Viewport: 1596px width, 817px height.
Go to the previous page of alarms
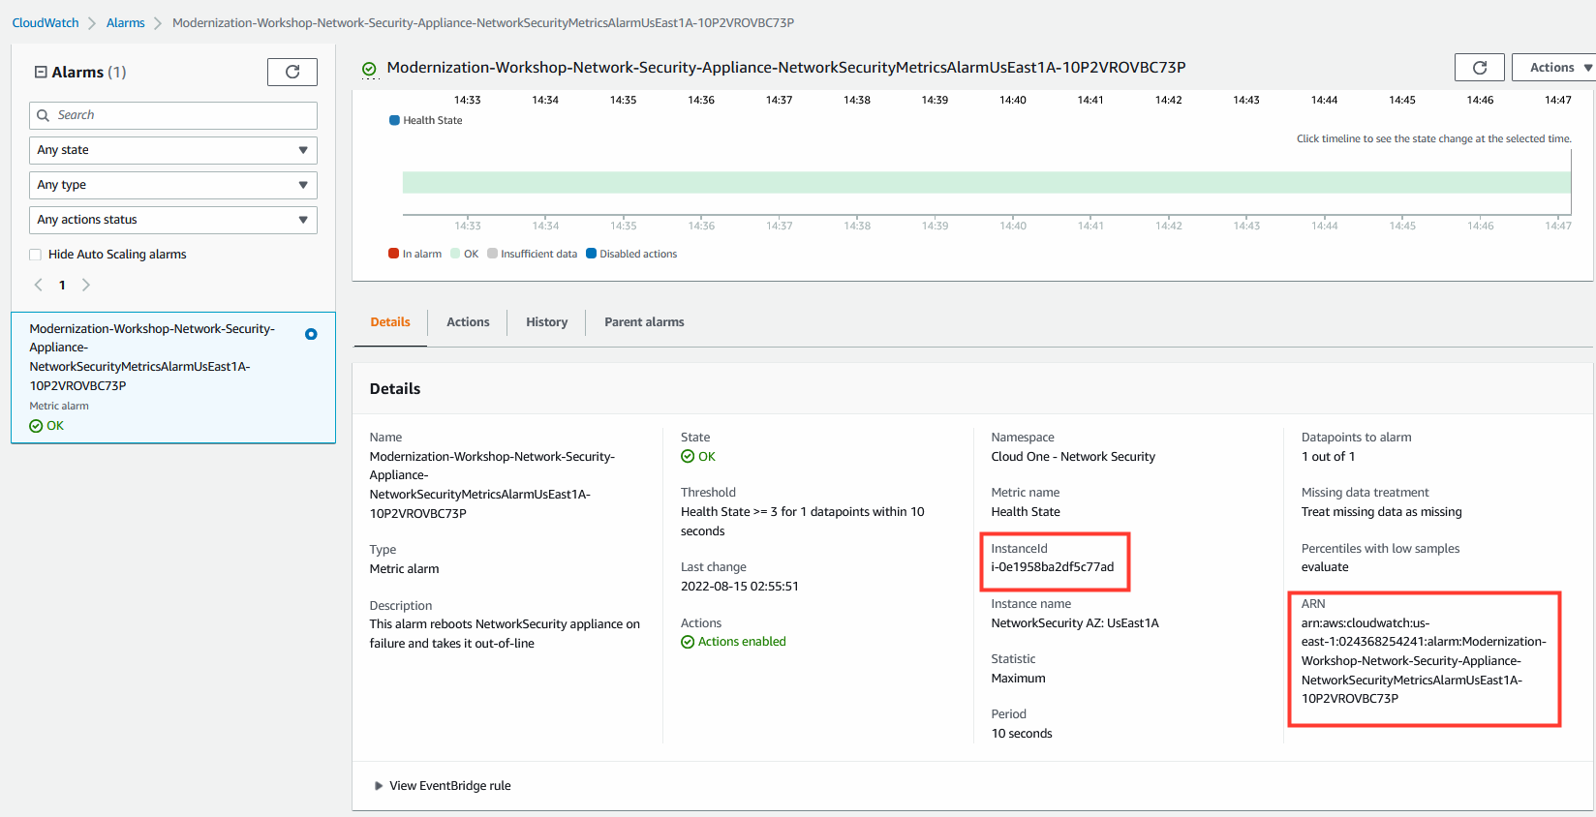(39, 285)
